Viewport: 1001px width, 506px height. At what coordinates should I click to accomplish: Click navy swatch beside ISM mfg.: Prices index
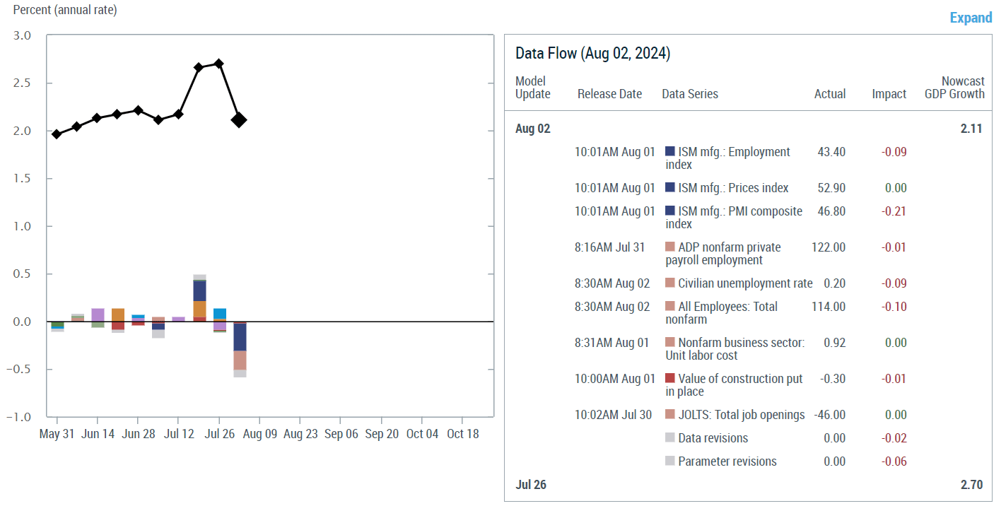tap(670, 188)
